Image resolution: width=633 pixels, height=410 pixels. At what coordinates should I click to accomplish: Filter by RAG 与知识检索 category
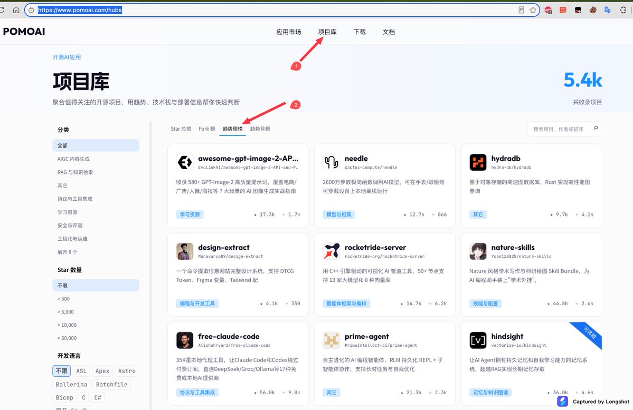click(75, 172)
